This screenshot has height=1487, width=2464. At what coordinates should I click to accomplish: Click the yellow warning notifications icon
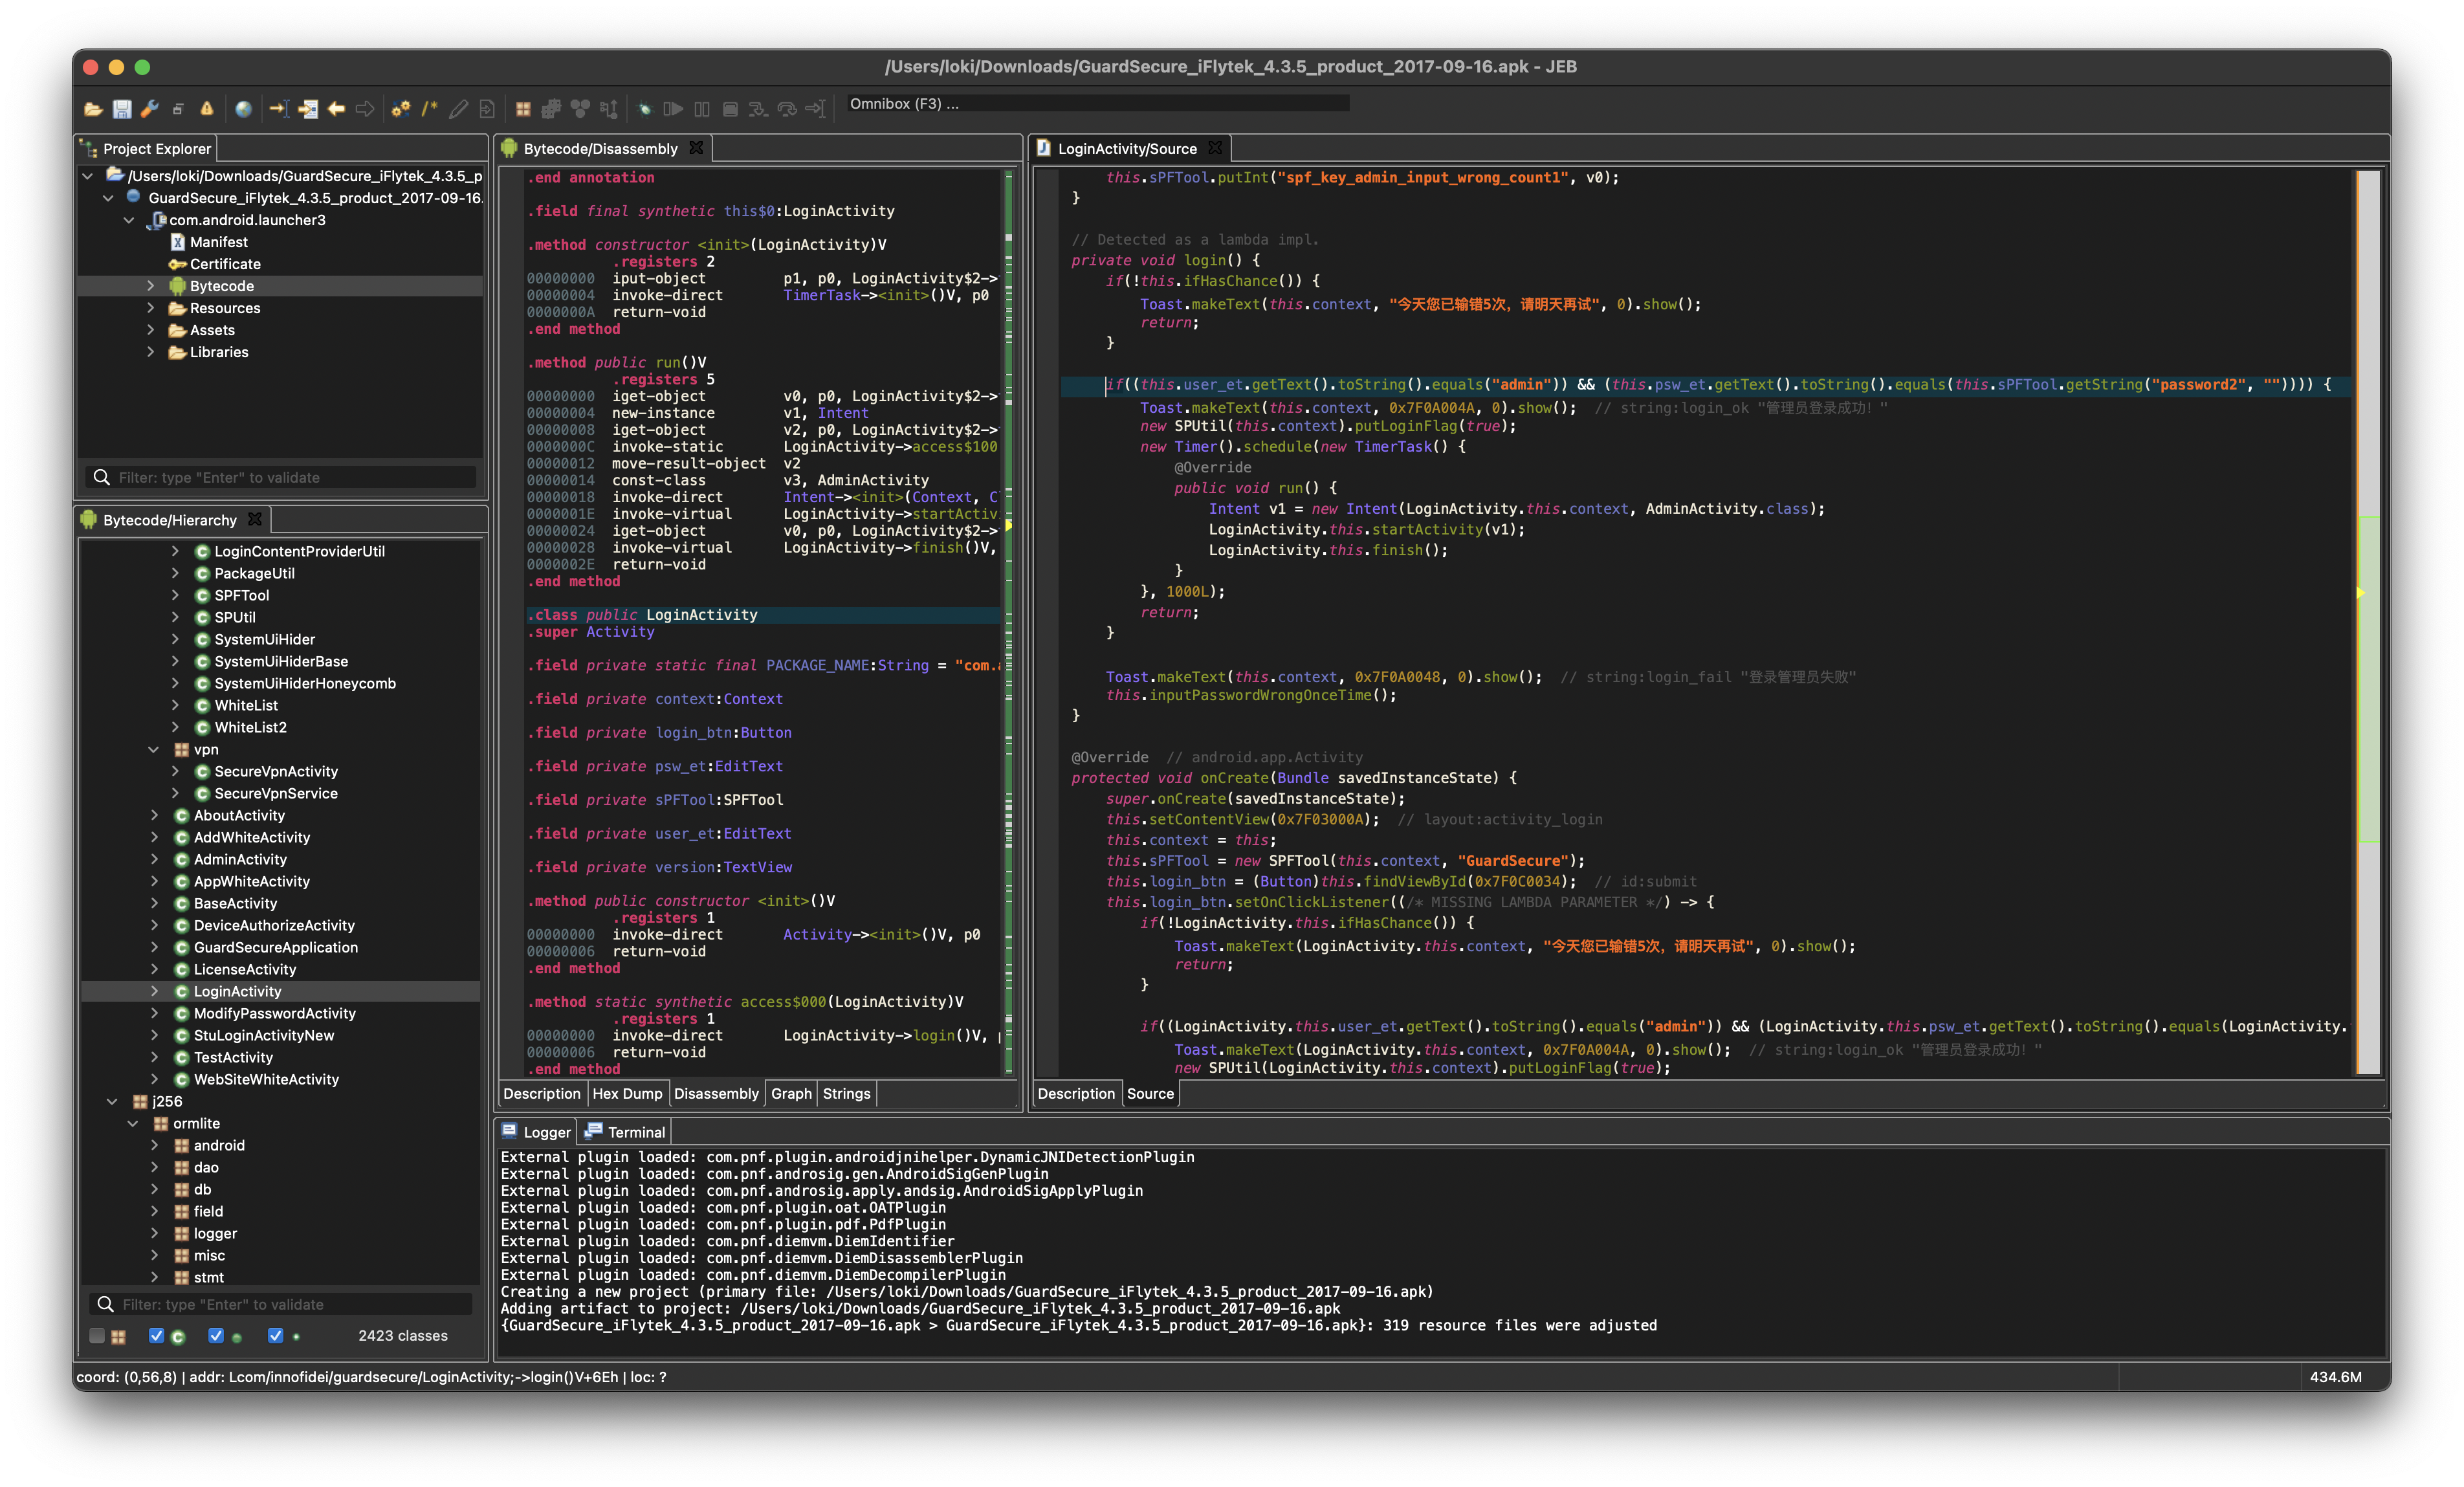pos(207,109)
